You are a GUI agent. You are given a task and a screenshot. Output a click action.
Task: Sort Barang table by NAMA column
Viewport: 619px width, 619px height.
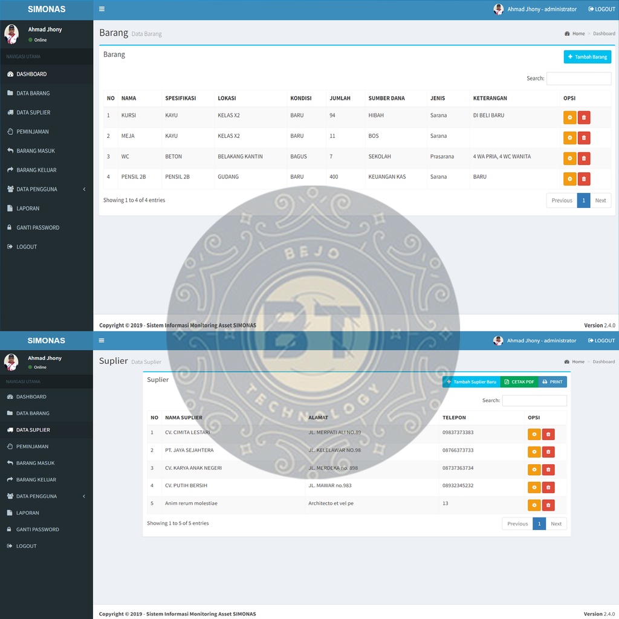click(140, 99)
